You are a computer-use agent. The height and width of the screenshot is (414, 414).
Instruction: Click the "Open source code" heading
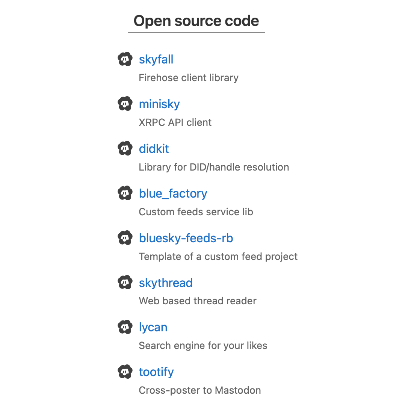[x=196, y=21]
